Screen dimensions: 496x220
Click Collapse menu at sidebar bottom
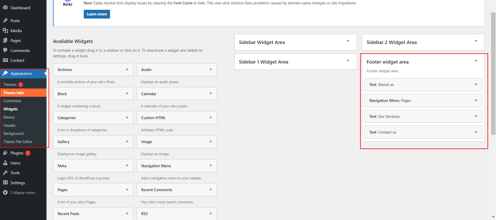(x=22, y=193)
